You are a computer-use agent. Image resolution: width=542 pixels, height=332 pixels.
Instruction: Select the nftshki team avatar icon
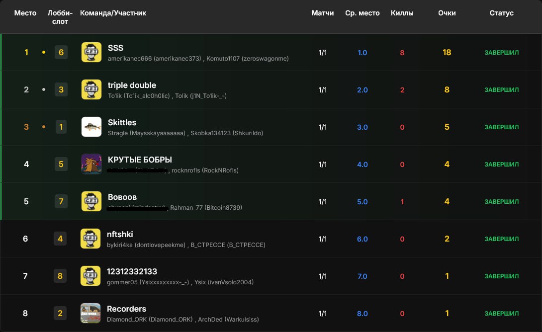(x=90, y=239)
